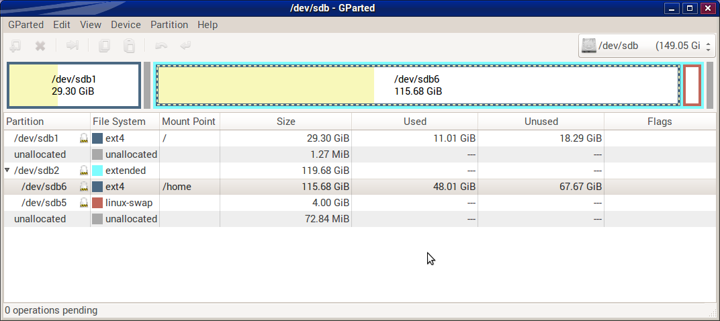Click the lock icon beside /dev/sdb5
Viewport: 720px width, 321px height.
tap(84, 203)
